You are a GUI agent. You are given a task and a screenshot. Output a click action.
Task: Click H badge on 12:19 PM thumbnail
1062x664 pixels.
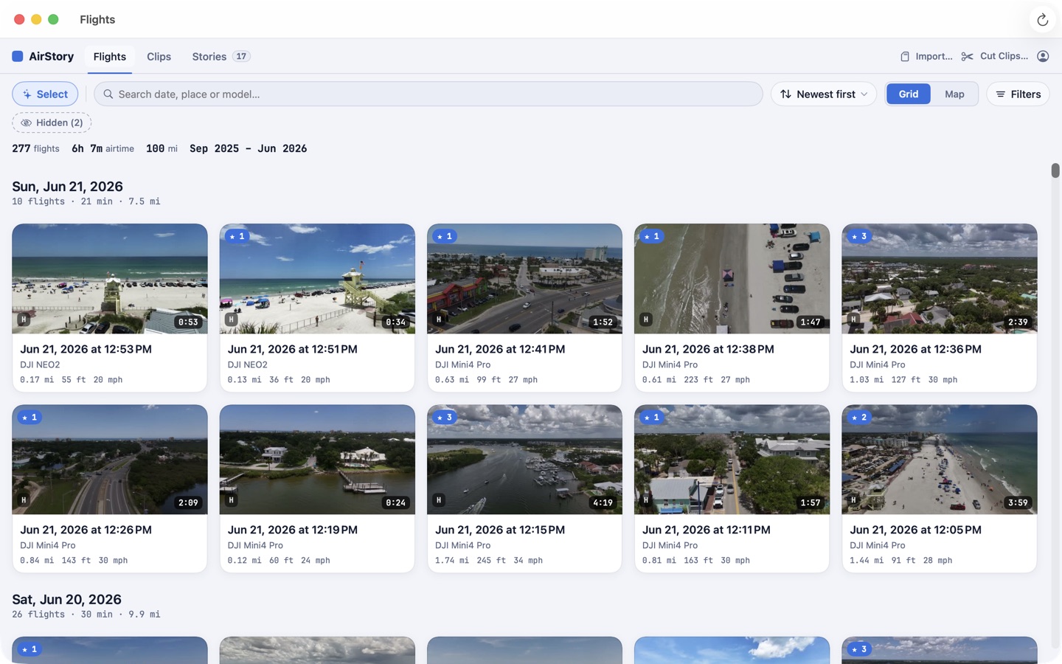[231, 500]
